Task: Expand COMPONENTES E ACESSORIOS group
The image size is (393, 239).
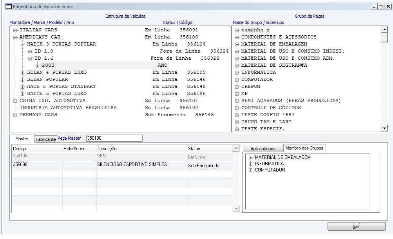Action: [237, 37]
